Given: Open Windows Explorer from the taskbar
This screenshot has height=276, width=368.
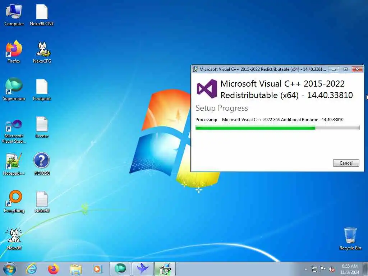Looking at the screenshot, I should pos(75,269).
